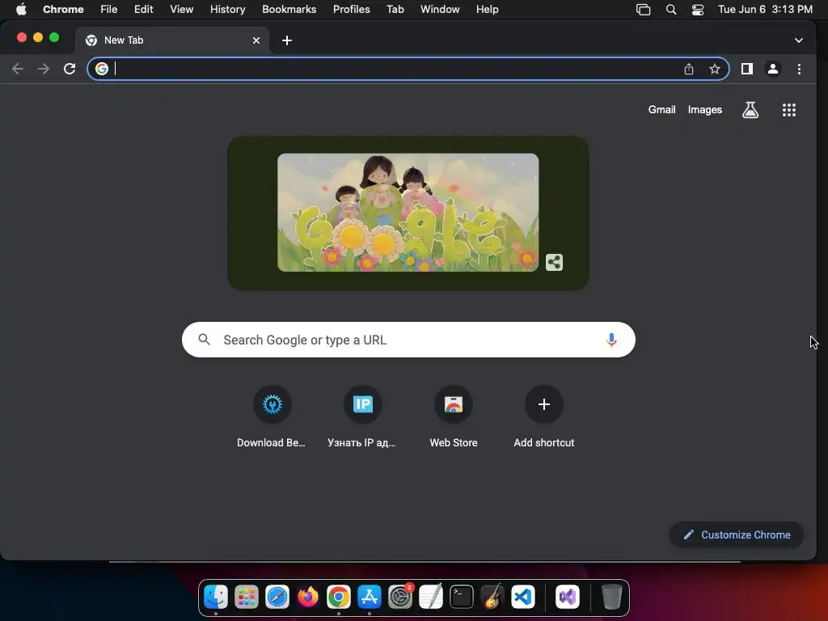
Task: Bookmark this tab with the star icon
Action: [x=715, y=69]
